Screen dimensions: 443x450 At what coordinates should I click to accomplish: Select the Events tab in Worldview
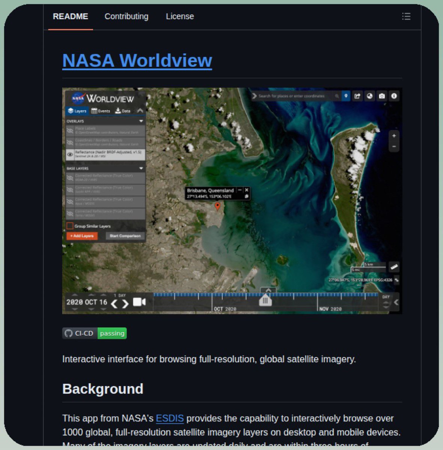(101, 111)
